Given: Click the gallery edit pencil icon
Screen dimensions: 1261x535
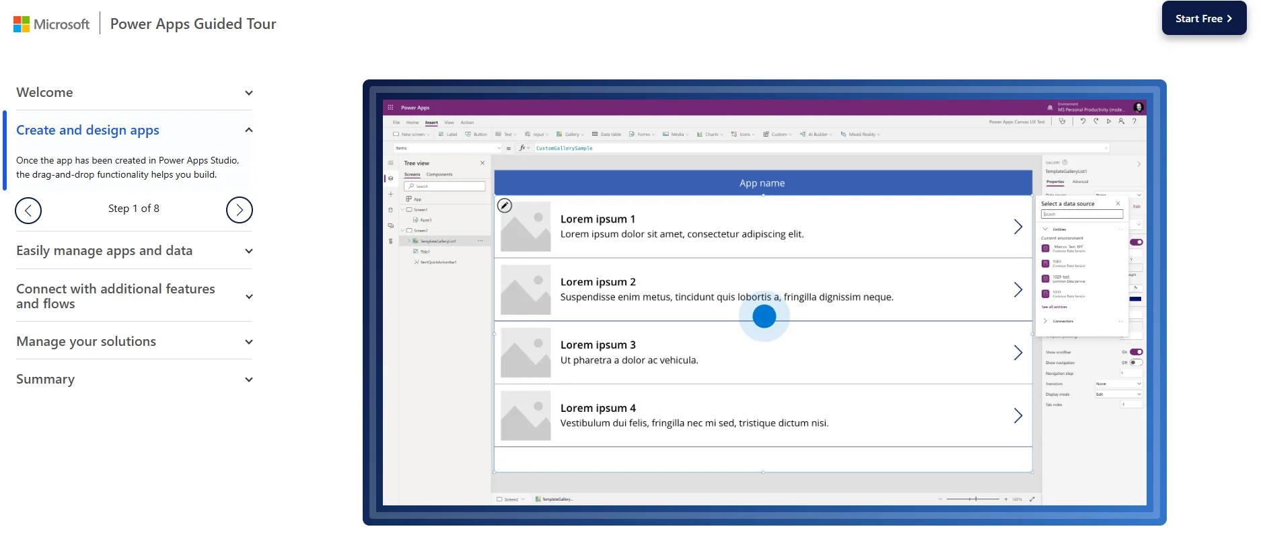Looking at the screenshot, I should (x=505, y=205).
